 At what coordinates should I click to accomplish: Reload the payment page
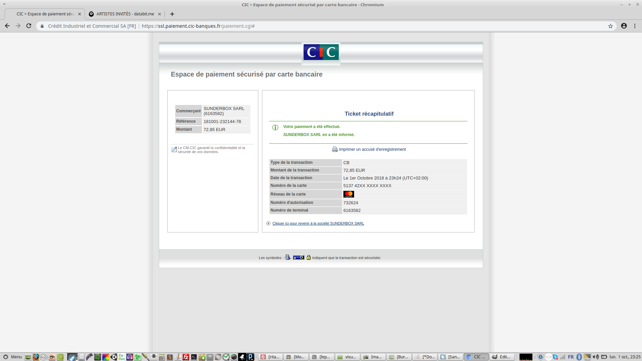point(29,26)
